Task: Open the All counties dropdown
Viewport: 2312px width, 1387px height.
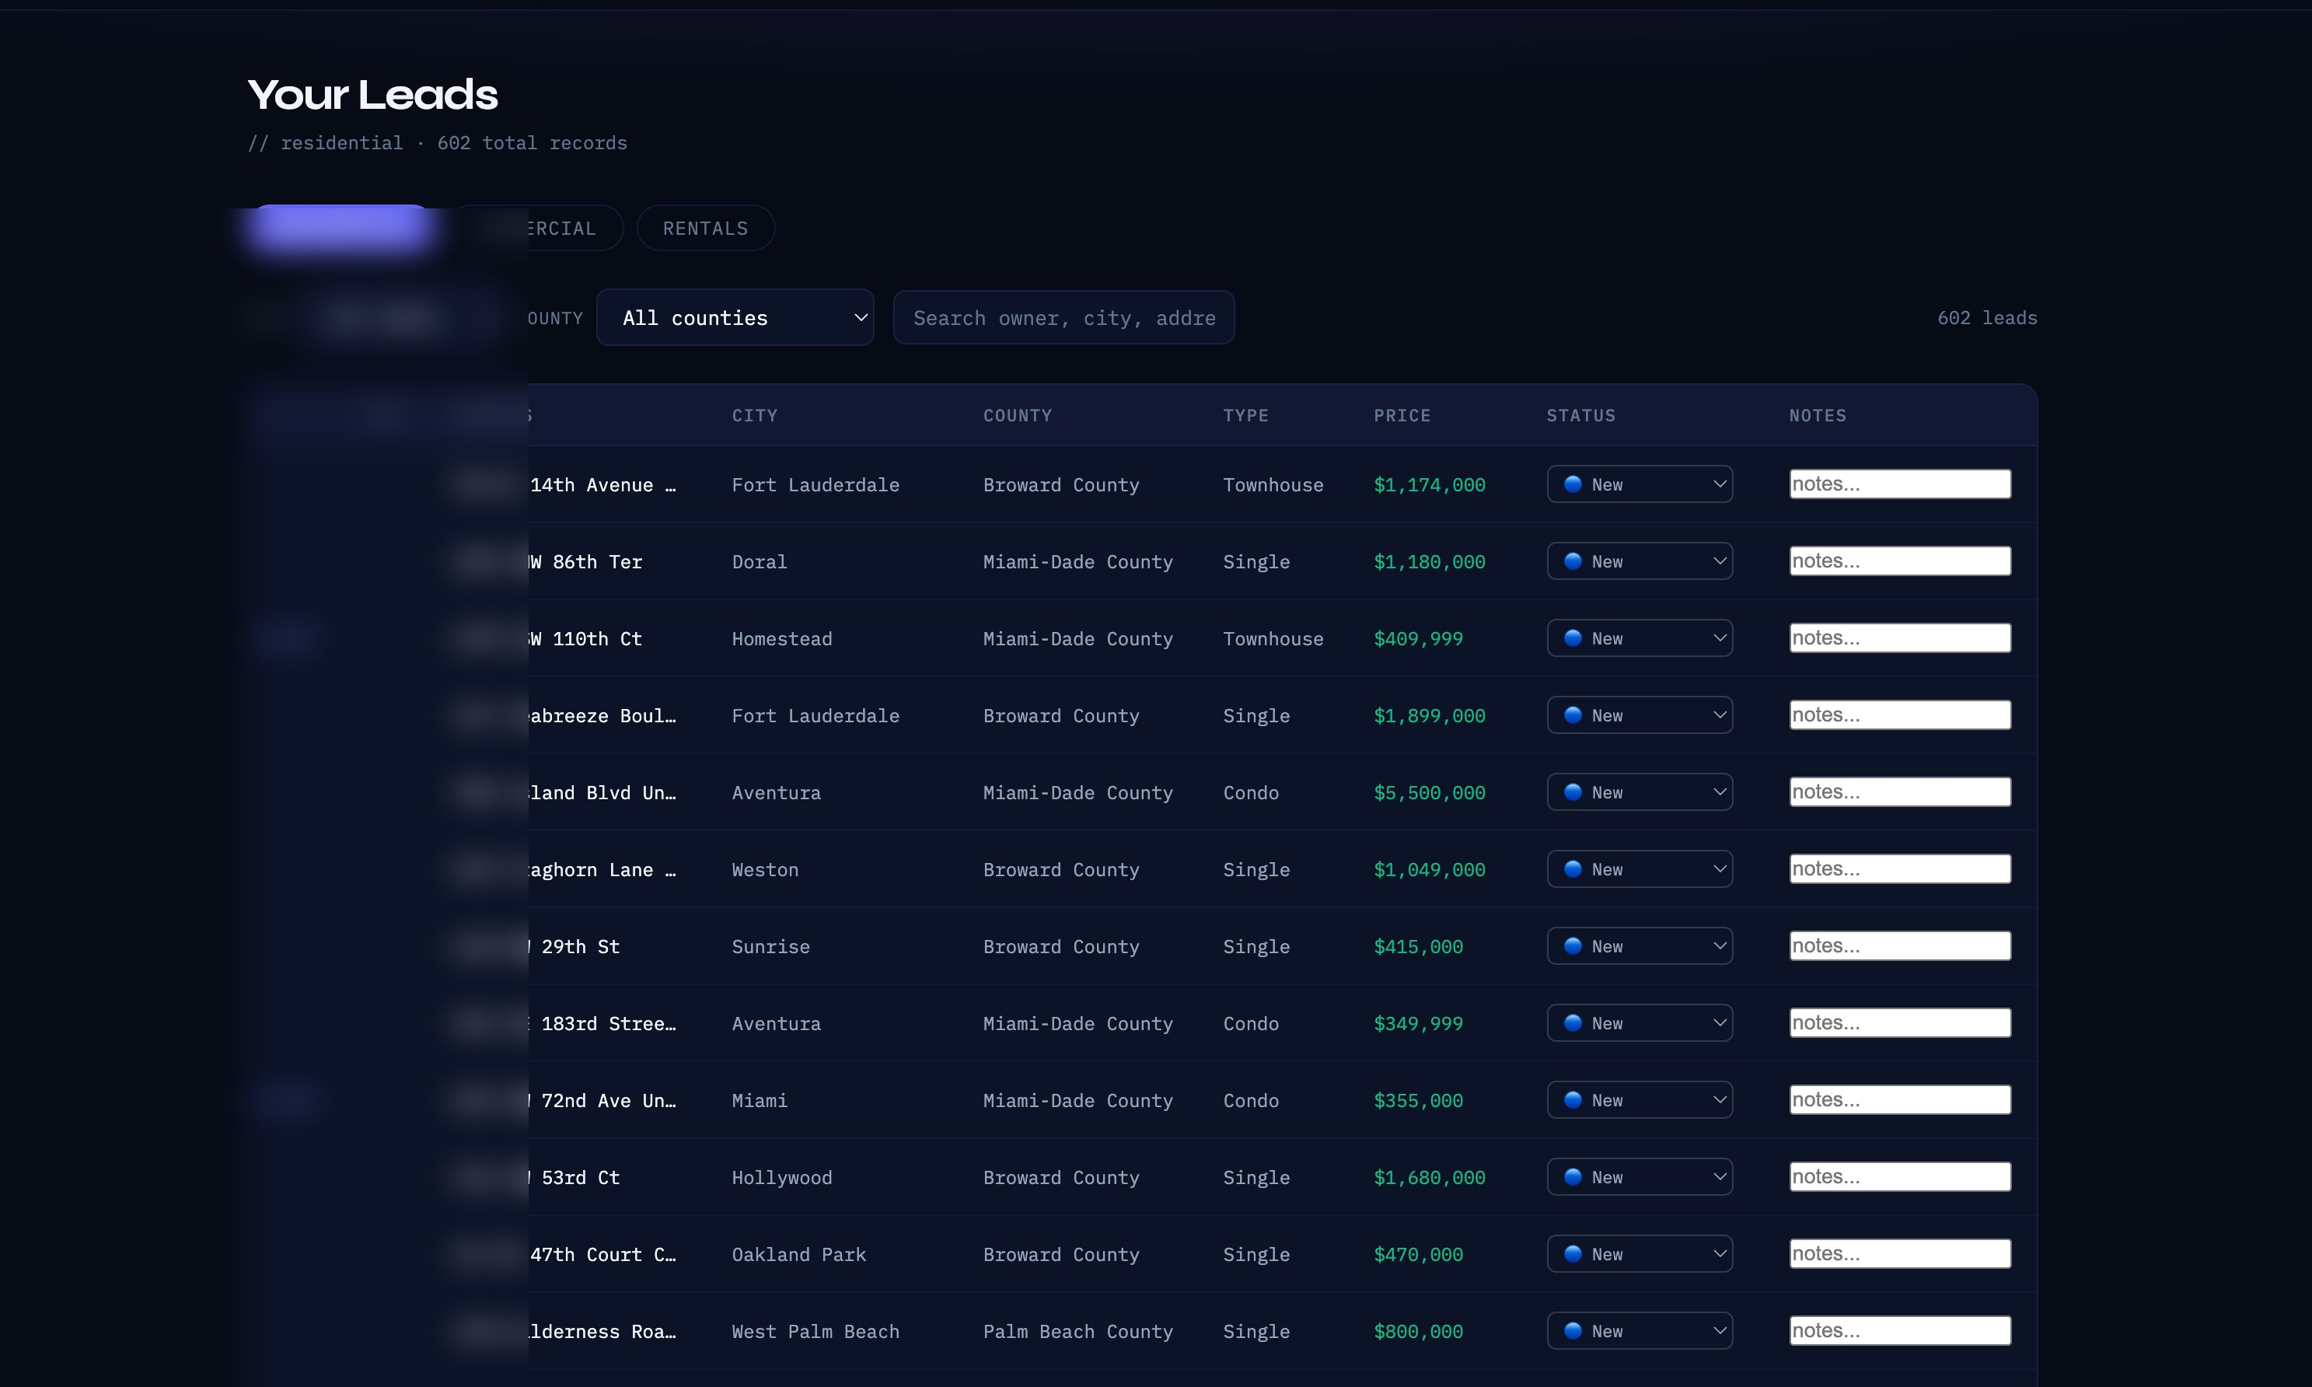Action: [x=735, y=317]
